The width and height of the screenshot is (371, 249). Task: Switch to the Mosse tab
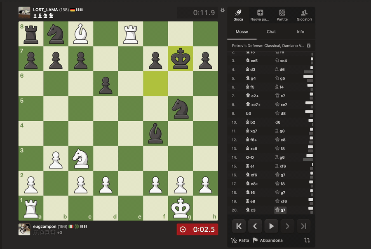242,32
